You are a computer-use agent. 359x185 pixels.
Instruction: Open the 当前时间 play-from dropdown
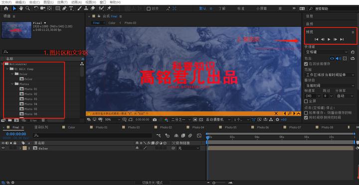click(x=330, y=86)
